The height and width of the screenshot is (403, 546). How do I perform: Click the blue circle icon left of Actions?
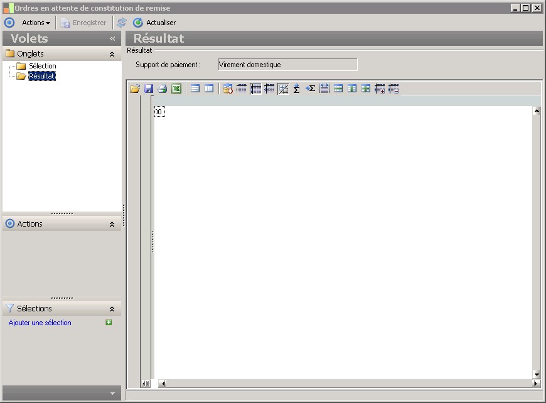(x=9, y=23)
